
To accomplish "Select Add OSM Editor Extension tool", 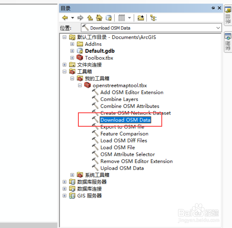I will pos(132,92).
